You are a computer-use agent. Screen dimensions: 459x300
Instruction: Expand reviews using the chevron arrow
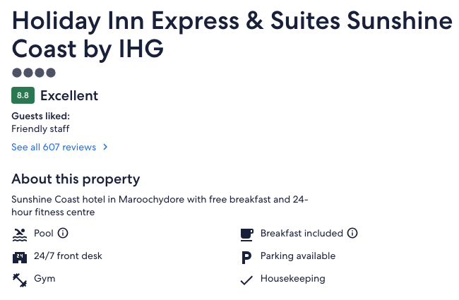click(105, 148)
